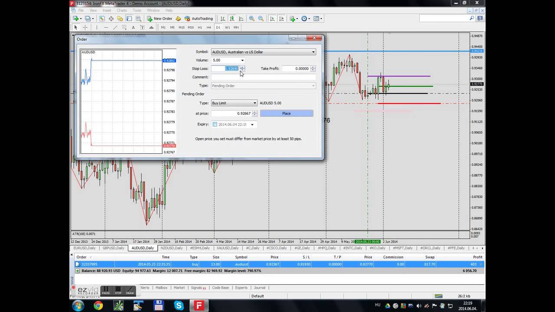Toggle the Terminal panel icon
555x312 pixels.
(x=129, y=19)
